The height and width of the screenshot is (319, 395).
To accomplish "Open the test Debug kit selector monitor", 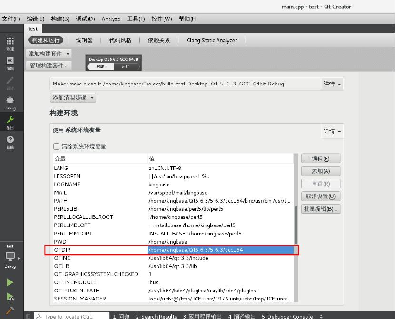I will pyautogui.click(x=10, y=256).
